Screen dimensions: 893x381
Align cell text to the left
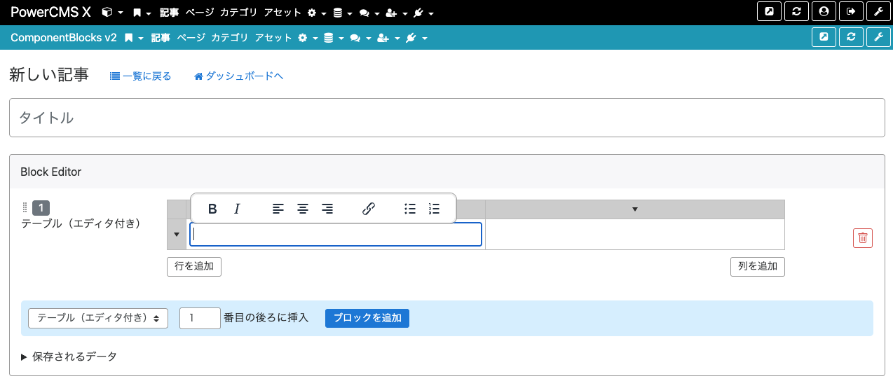tap(278, 209)
